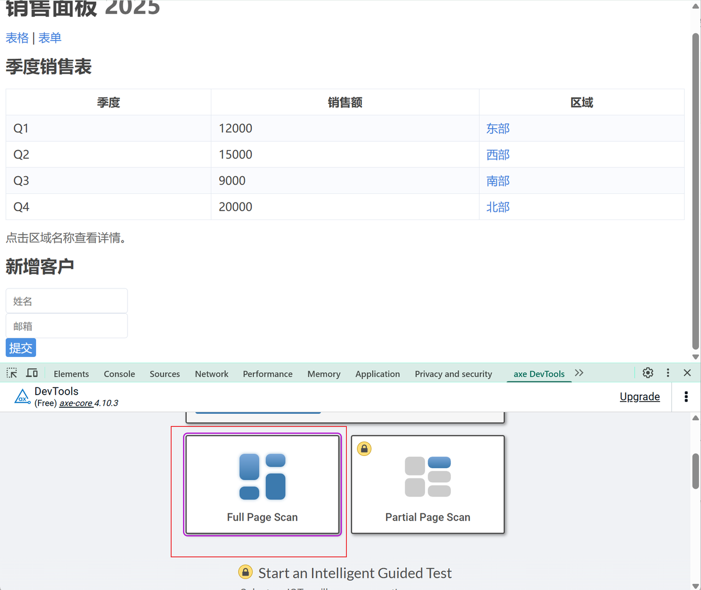
Task: Click the 点击区域名称查看详情 text
Action: (66, 238)
